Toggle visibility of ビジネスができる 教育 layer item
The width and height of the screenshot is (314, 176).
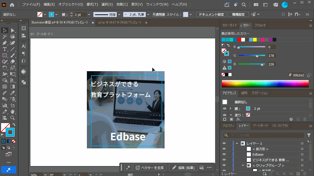224,160
